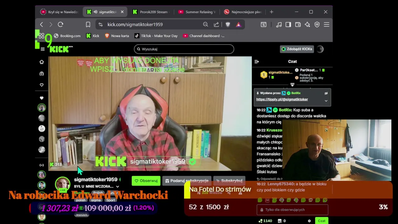The width and height of the screenshot is (398, 224).
Task: Open site information icon beside the URL
Action: point(100,24)
